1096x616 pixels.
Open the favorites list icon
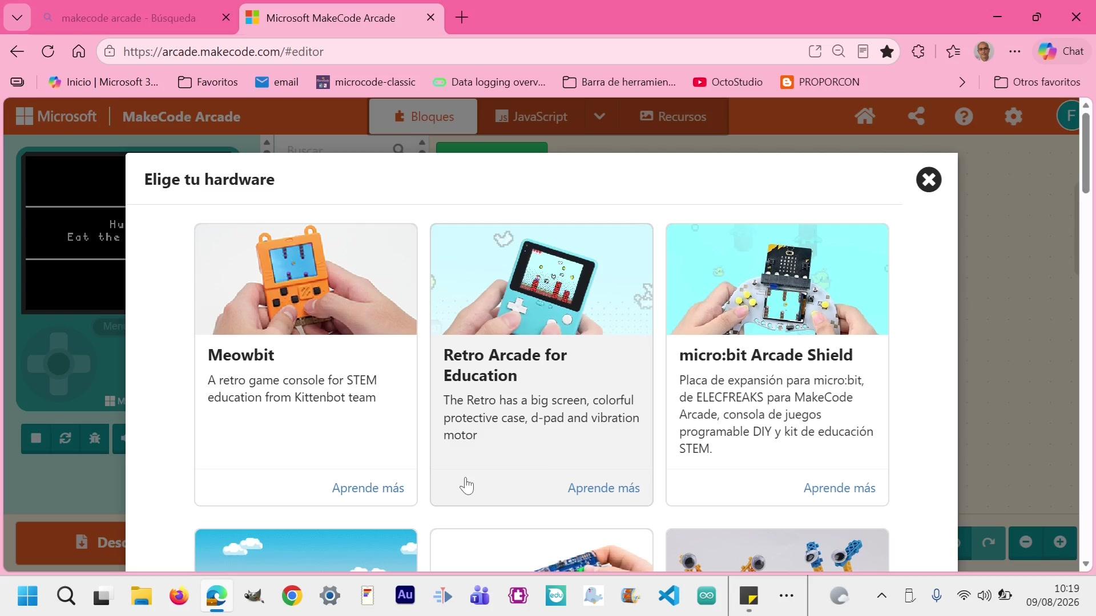(953, 51)
